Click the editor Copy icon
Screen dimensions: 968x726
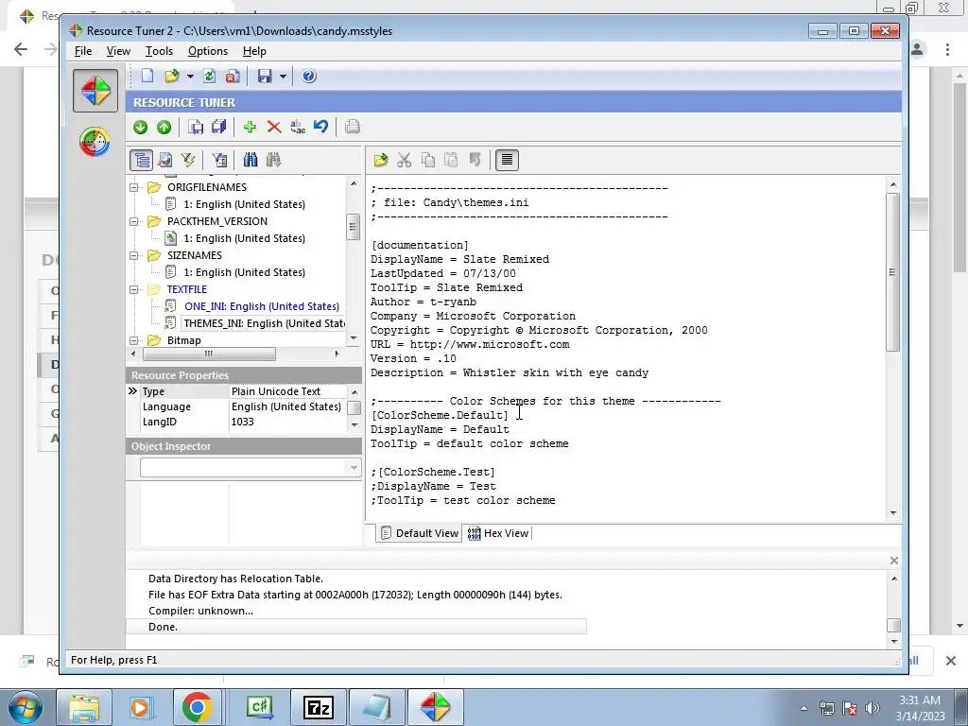pos(427,160)
